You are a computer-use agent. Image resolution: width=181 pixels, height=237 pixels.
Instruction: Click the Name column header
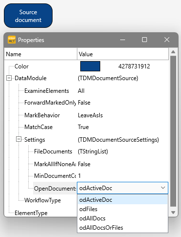coord(40,54)
